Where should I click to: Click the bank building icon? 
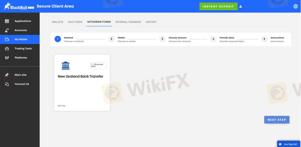click(x=65, y=66)
